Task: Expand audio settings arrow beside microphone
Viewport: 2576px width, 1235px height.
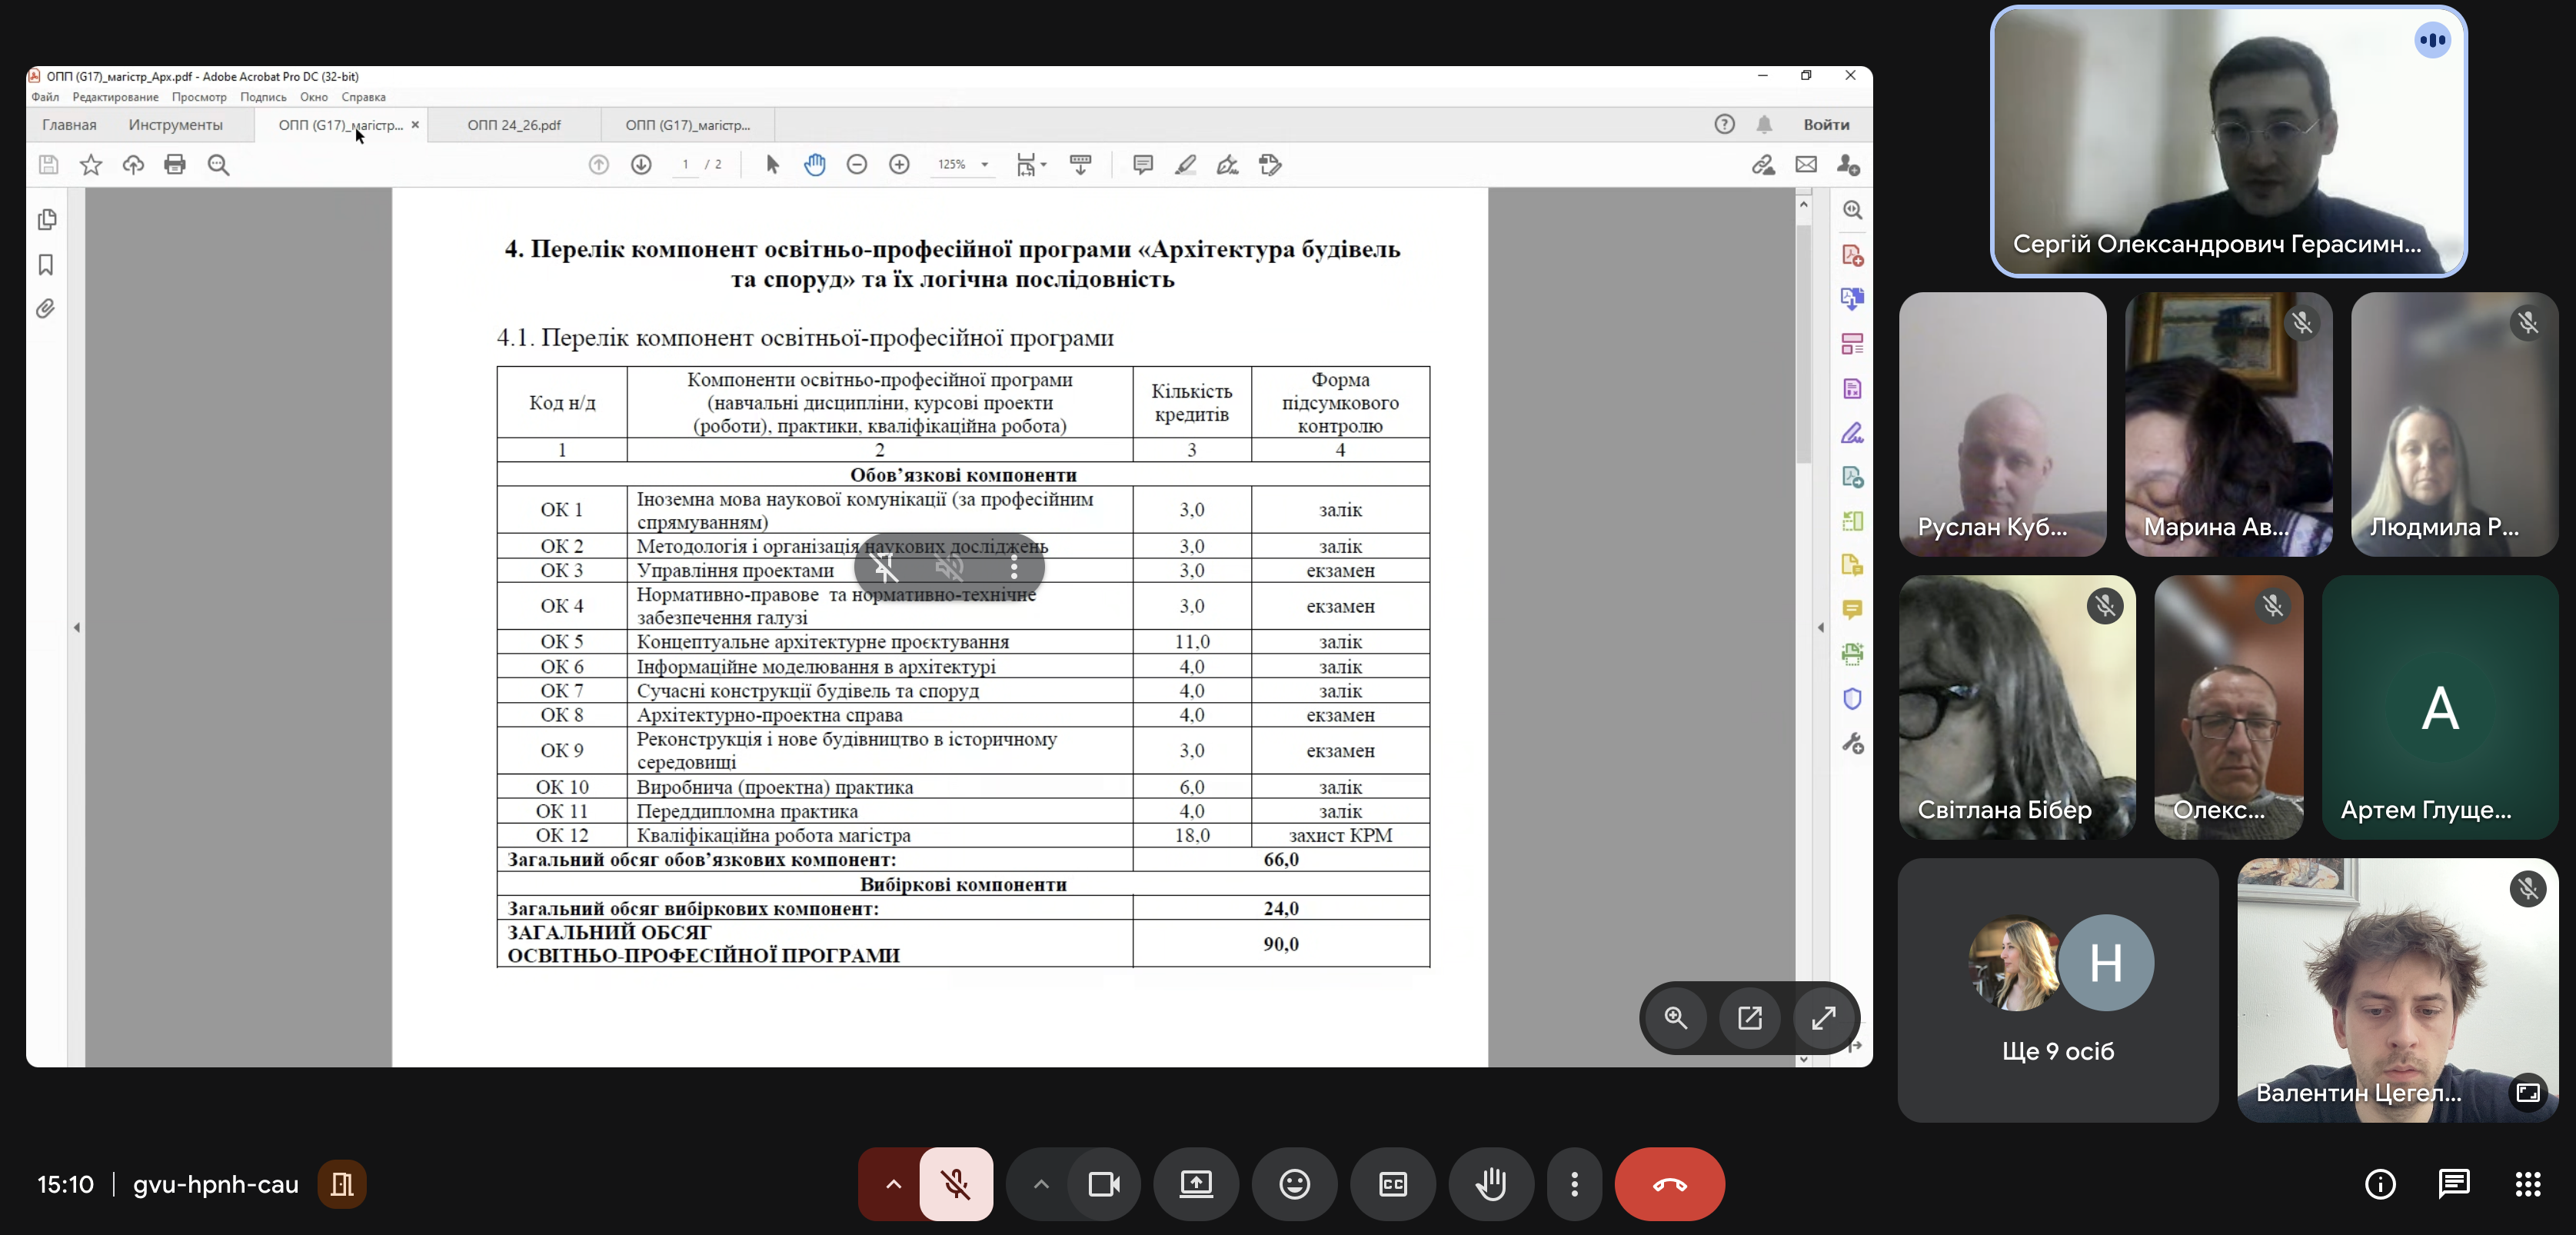Action: pyautogui.click(x=893, y=1184)
